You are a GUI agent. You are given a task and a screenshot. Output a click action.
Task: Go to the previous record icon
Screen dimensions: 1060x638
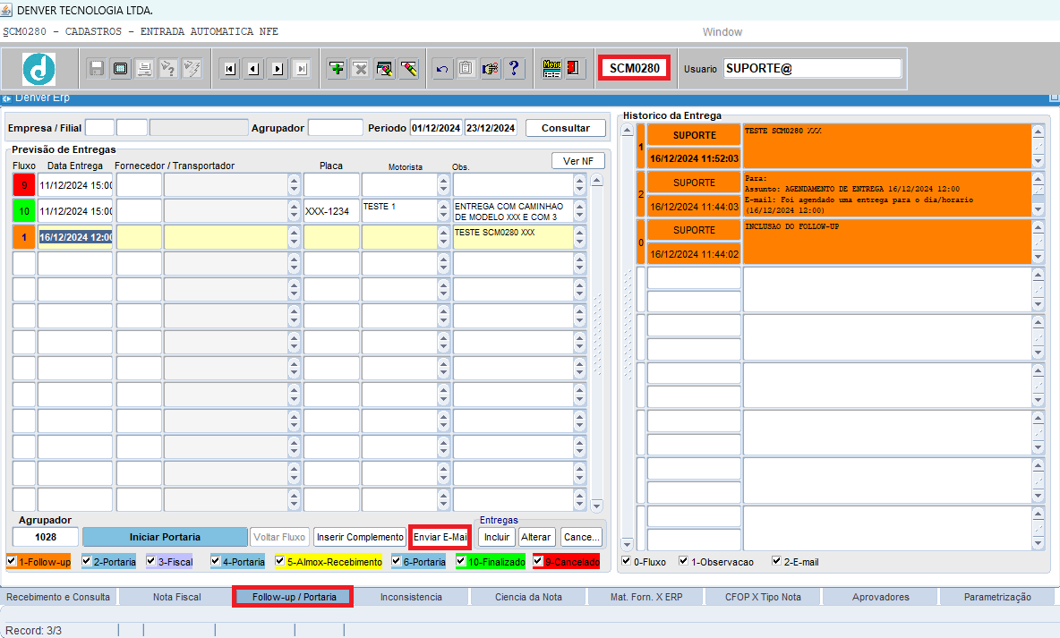(254, 68)
